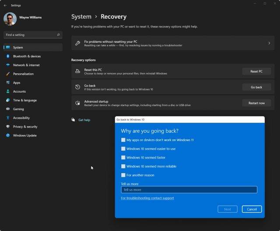Toggle 'Windows 10 seemed more reliable' checkbox
Image resolution: width=280 pixels, height=231 pixels.
click(123, 166)
